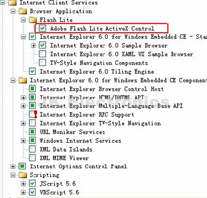Select 'JScript 5.6' text
Screen dimensions: 207x198
(58, 184)
